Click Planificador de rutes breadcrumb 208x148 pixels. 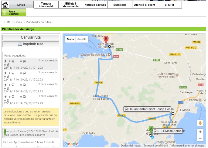click(x=38, y=22)
